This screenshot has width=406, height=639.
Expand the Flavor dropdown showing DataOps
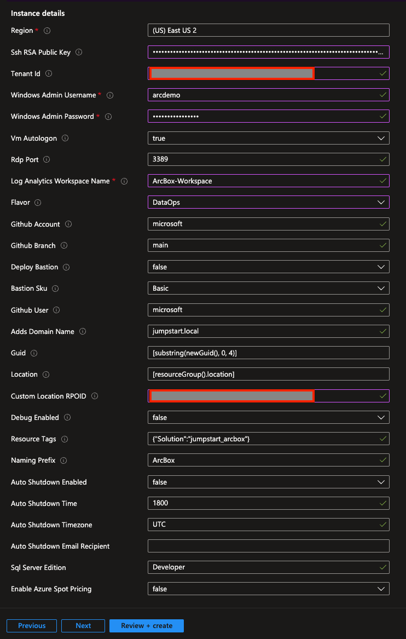pos(268,202)
